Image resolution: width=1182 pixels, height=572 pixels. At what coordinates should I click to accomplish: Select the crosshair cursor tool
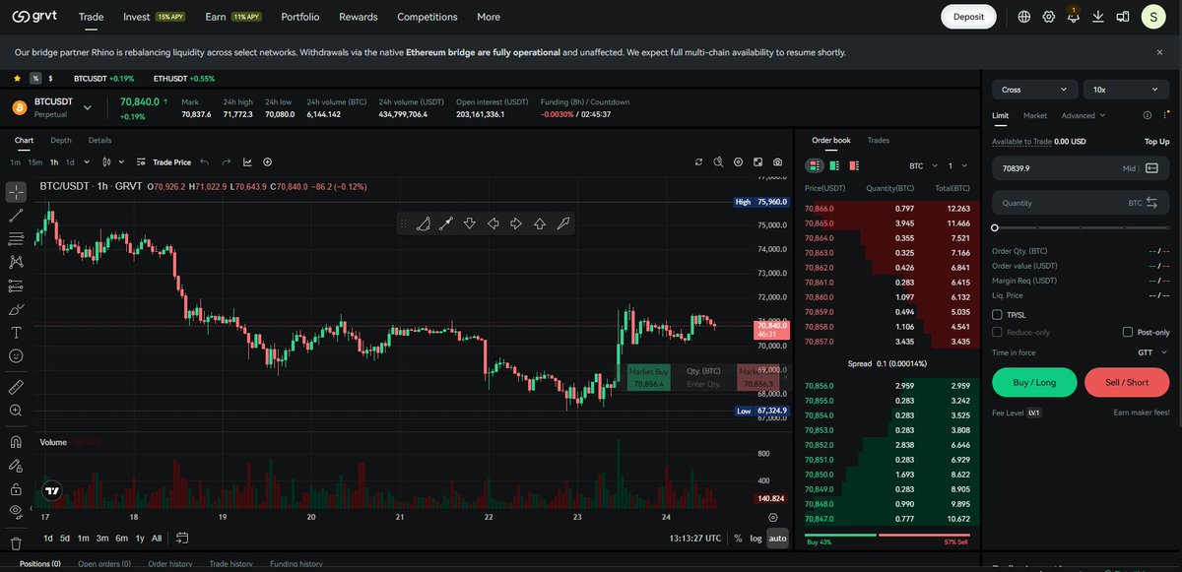16,192
